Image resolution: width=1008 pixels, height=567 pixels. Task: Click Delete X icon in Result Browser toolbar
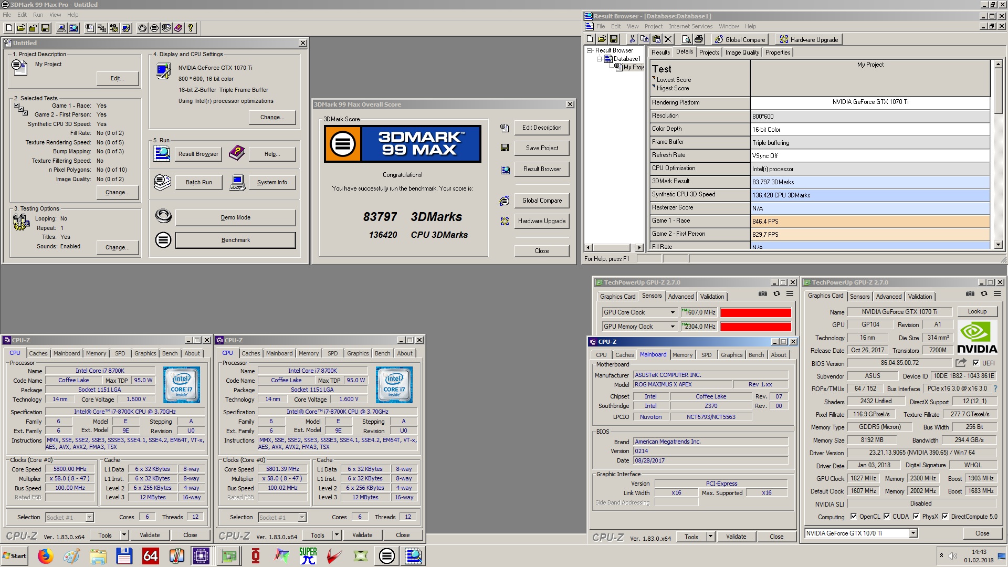click(668, 39)
